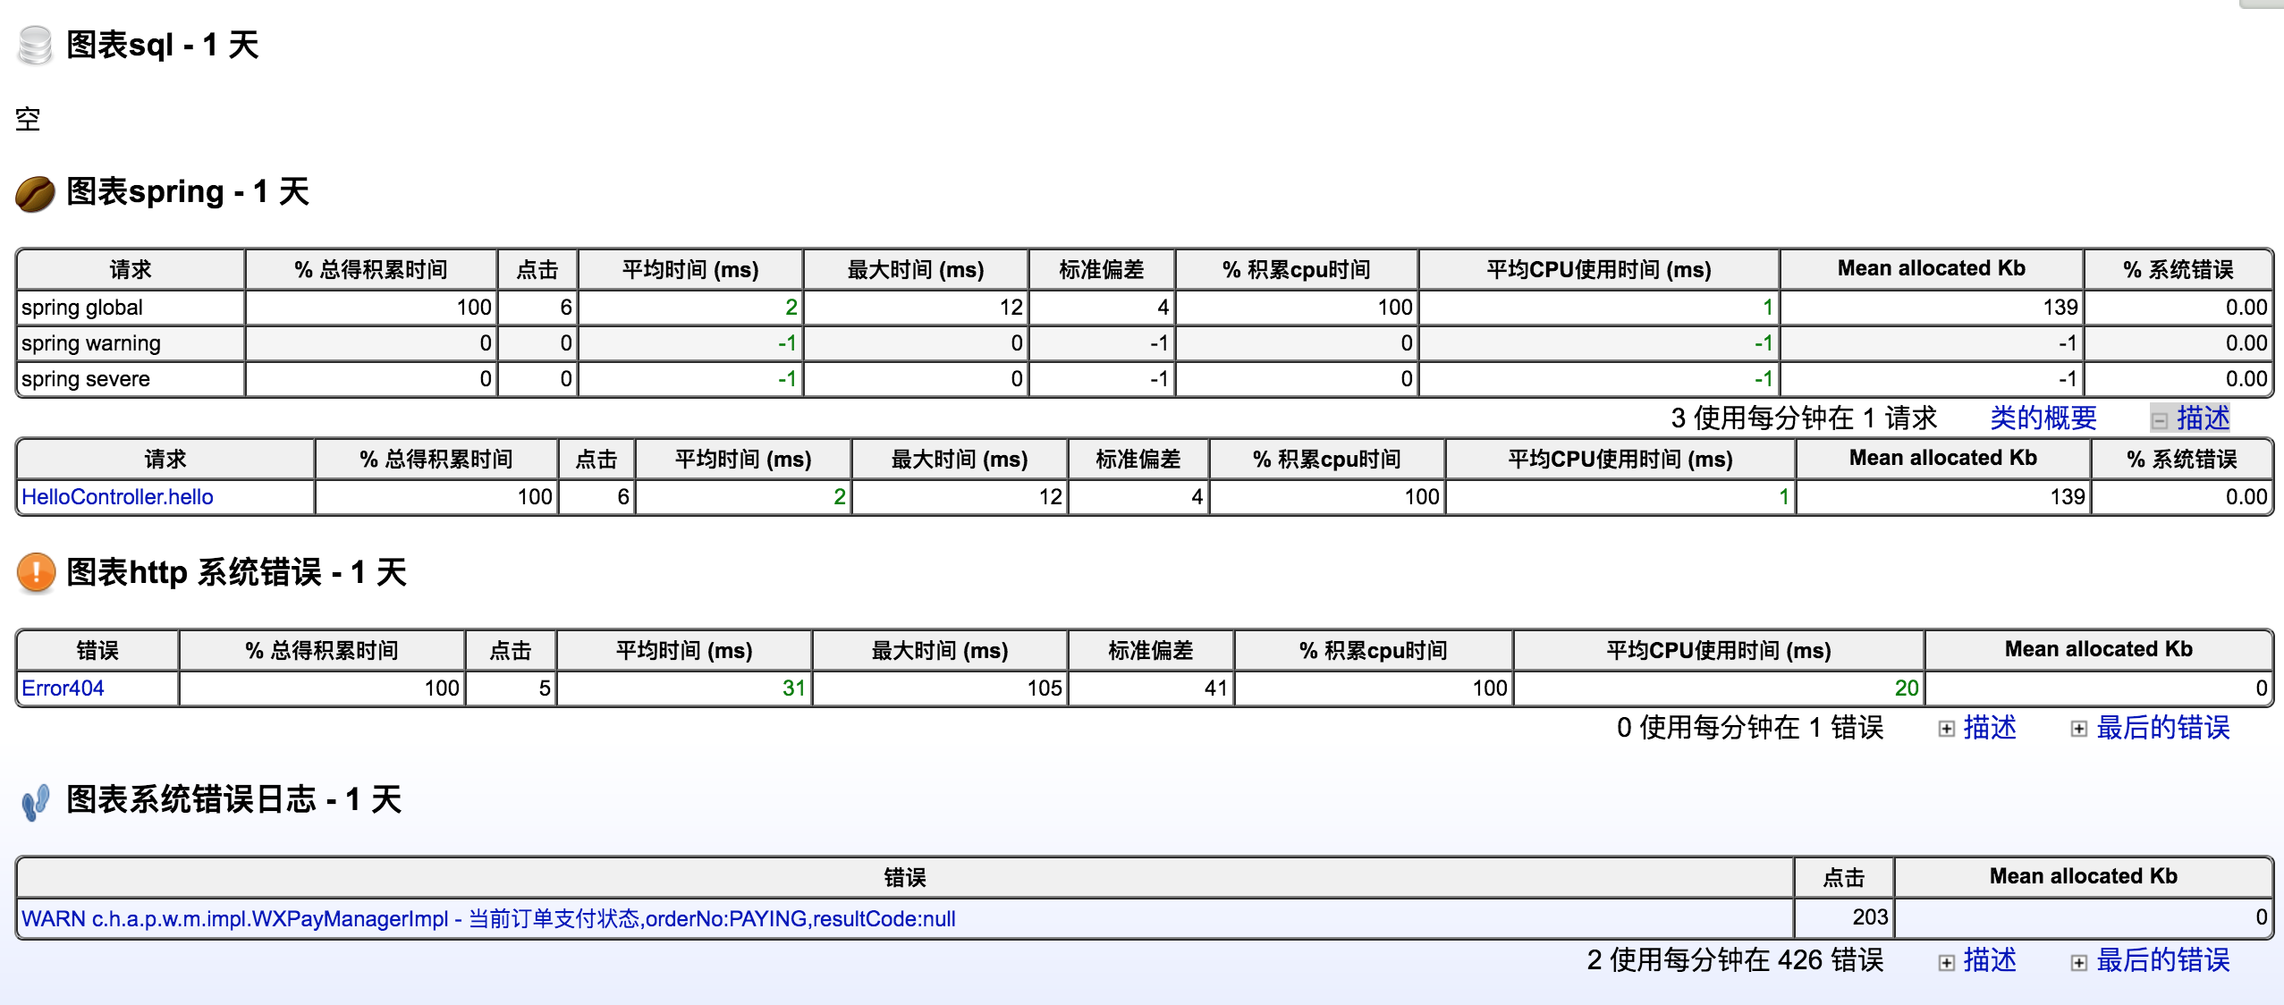Expand 描述 under 系统错误日志 table
Viewport: 2284px width, 1005px height.
point(1947,962)
